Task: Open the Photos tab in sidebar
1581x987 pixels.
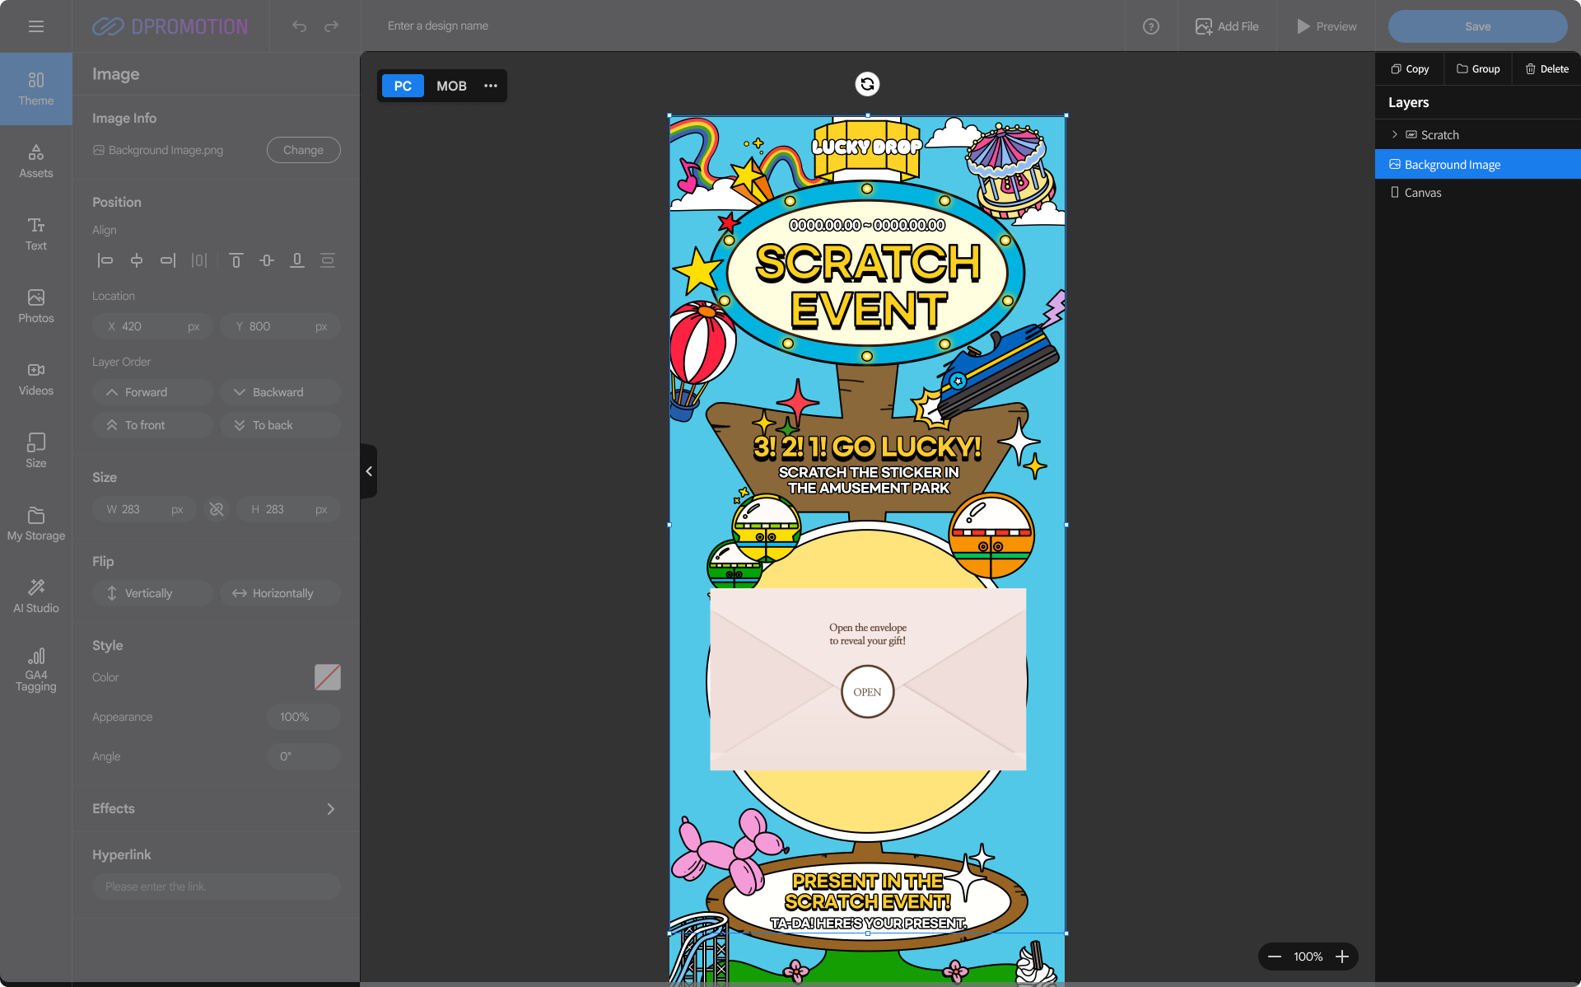Action: coord(36,306)
